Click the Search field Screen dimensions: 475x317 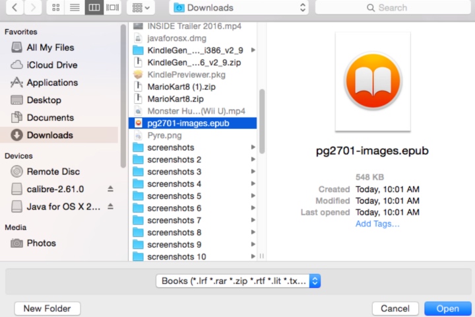coord(393,7)
